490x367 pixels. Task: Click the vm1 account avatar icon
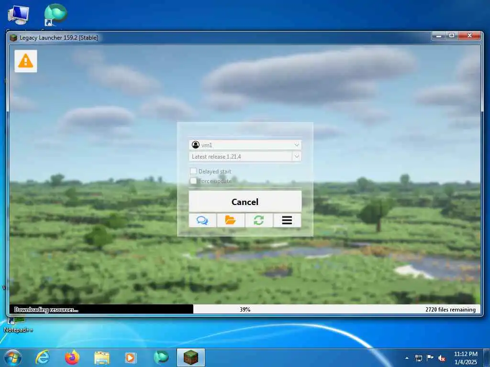196,145
